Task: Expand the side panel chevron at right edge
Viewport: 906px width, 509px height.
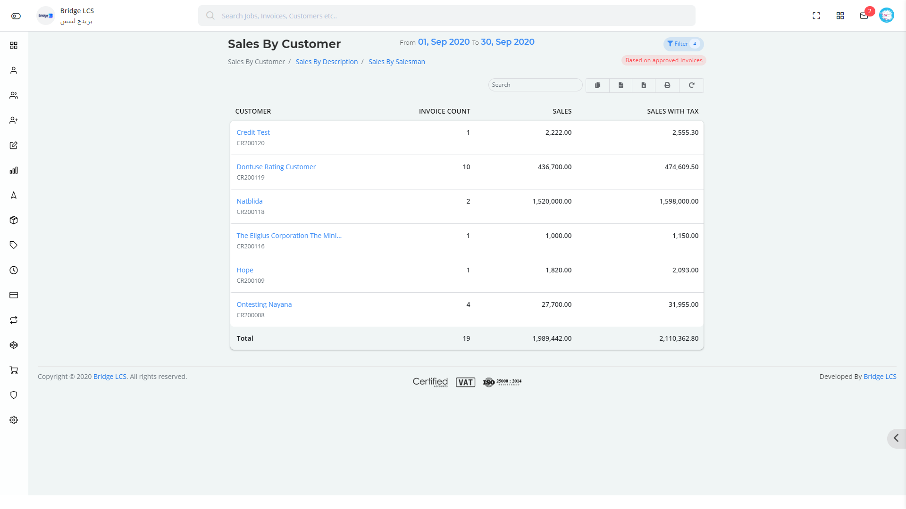Action: pyautogui.click(x=896, y=438)
